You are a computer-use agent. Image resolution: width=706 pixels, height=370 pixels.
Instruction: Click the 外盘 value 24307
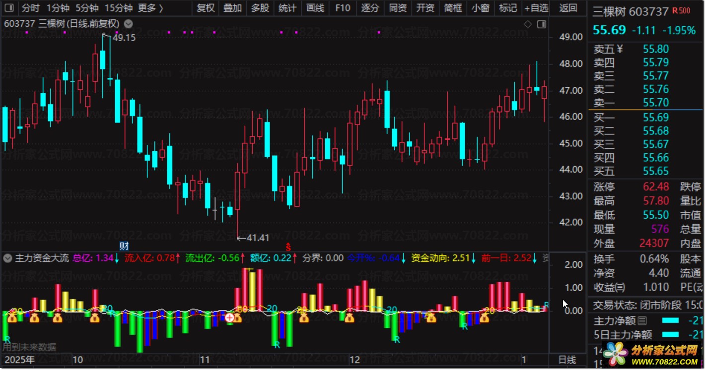(654, 243)
